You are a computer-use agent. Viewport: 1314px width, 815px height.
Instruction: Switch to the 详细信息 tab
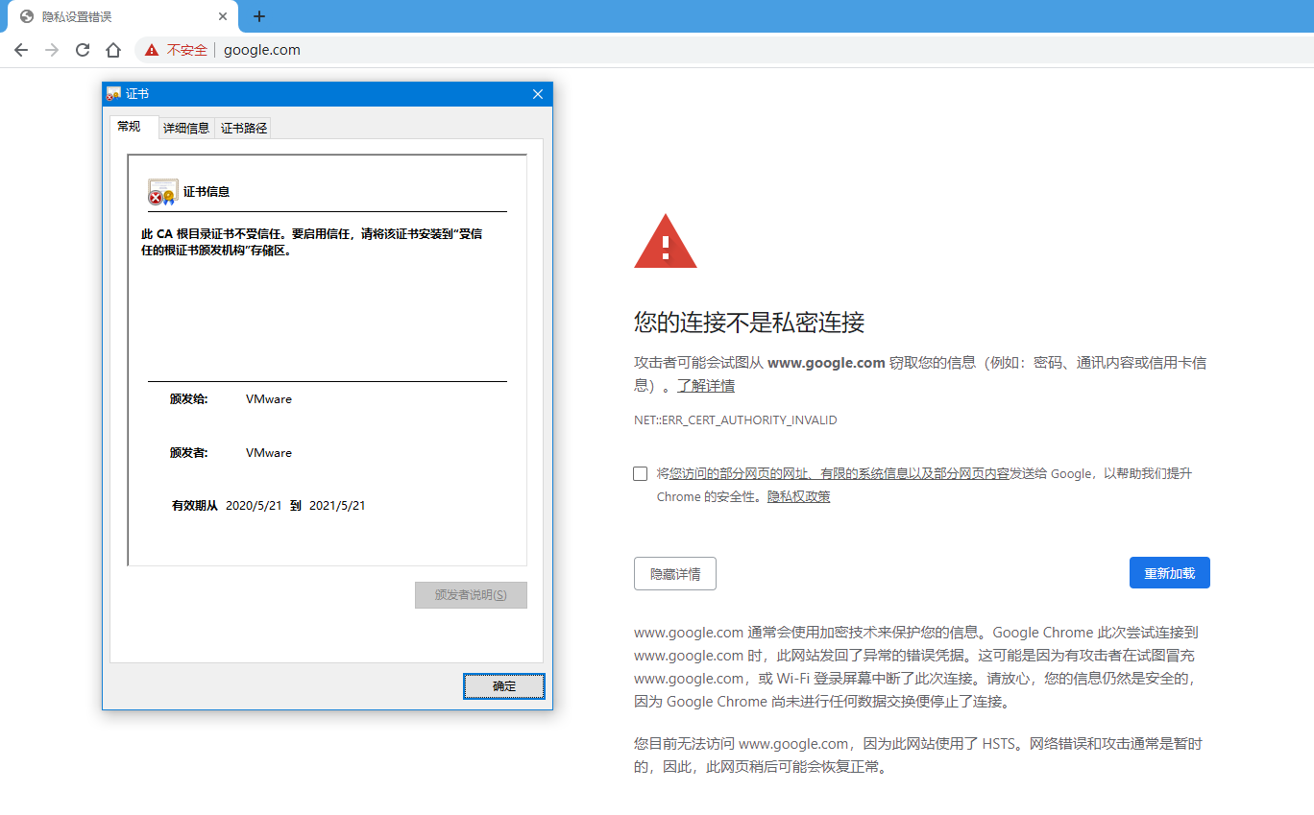tap(186, 128)
